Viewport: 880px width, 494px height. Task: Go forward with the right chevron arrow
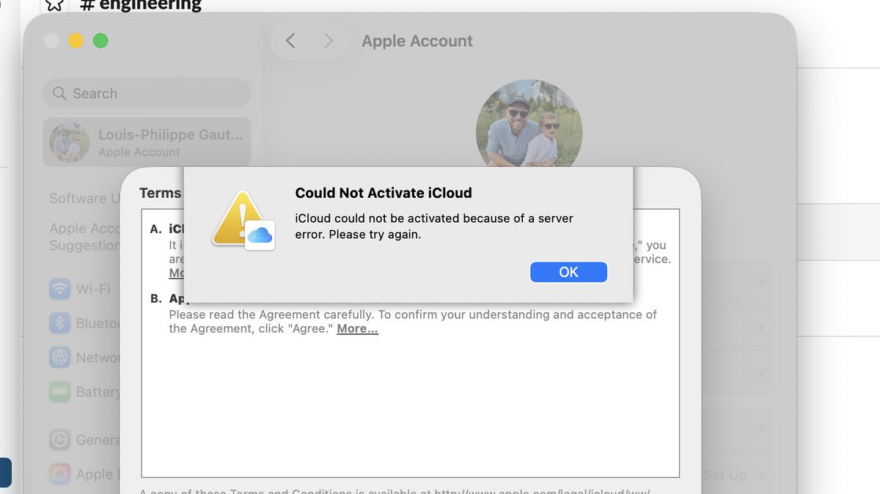[328, 41]
